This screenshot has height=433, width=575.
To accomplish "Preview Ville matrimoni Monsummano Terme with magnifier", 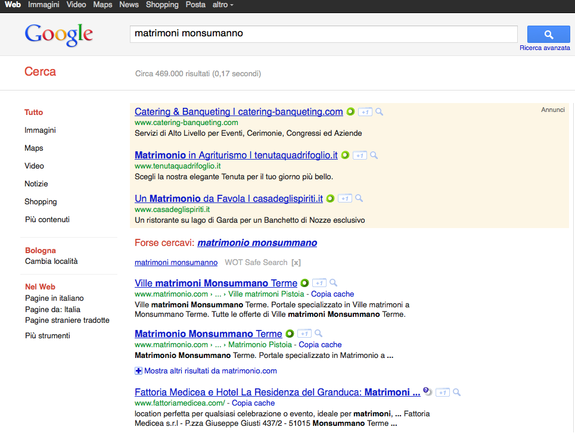I will (x=333, y=283).
